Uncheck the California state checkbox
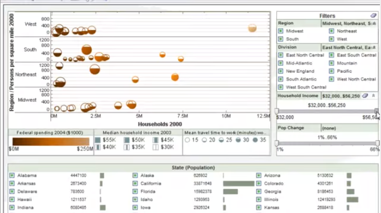The width and height of the screenshot is (381, 213). (x=135, y=183)
